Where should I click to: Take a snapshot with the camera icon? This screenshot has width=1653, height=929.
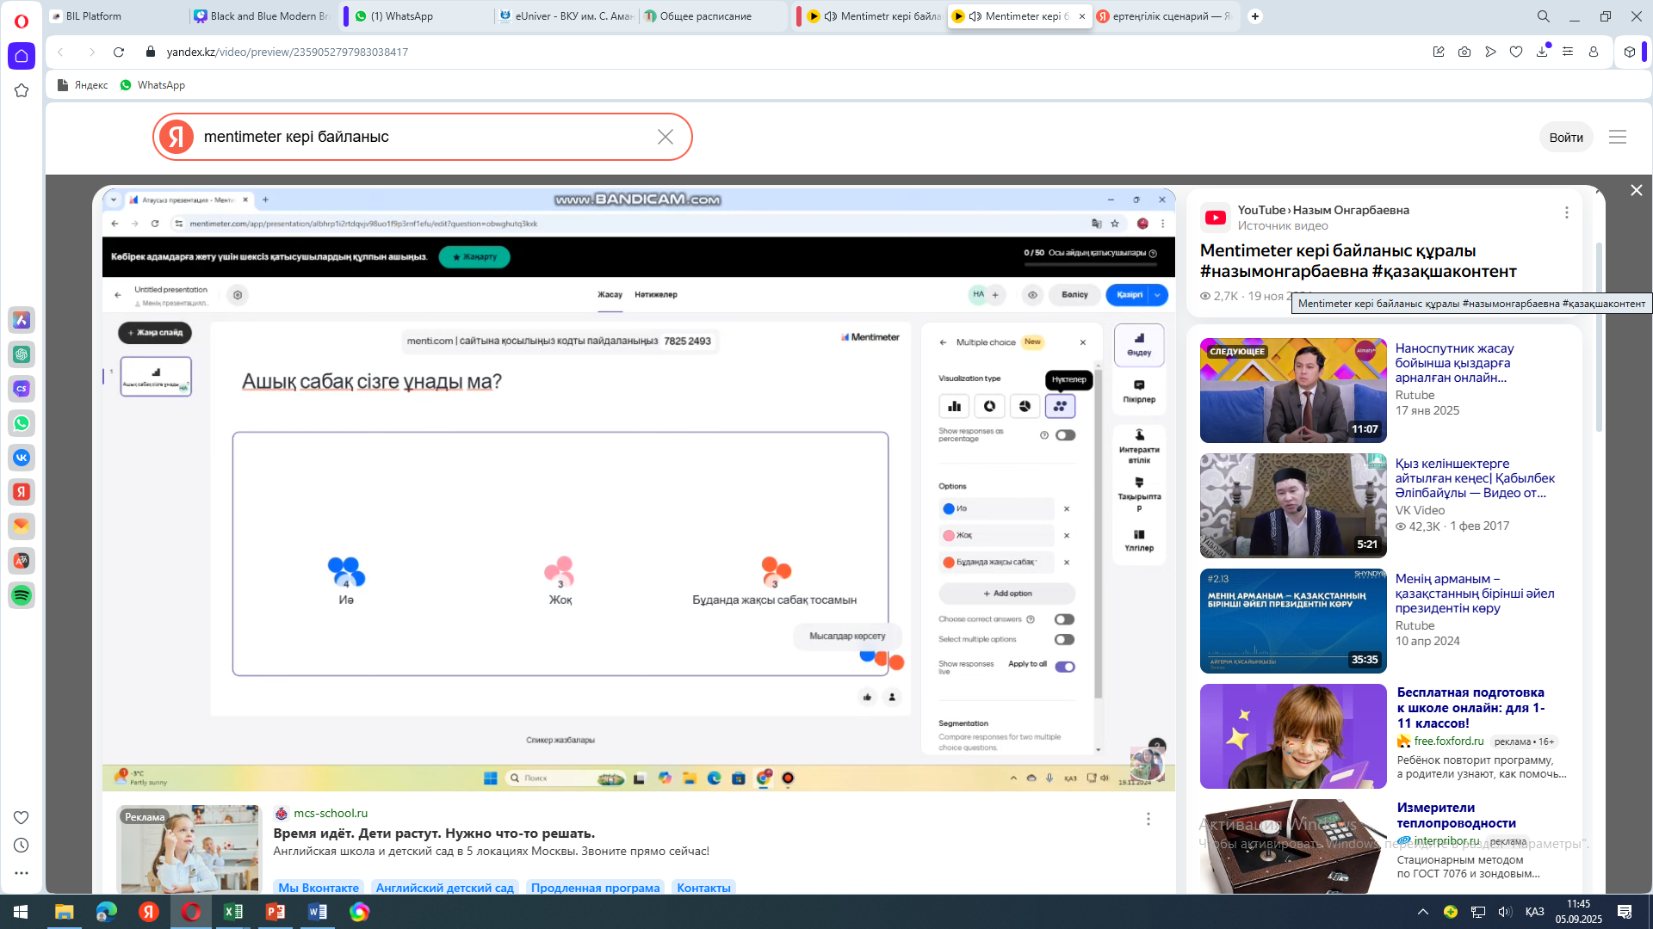click(1464, 52)
